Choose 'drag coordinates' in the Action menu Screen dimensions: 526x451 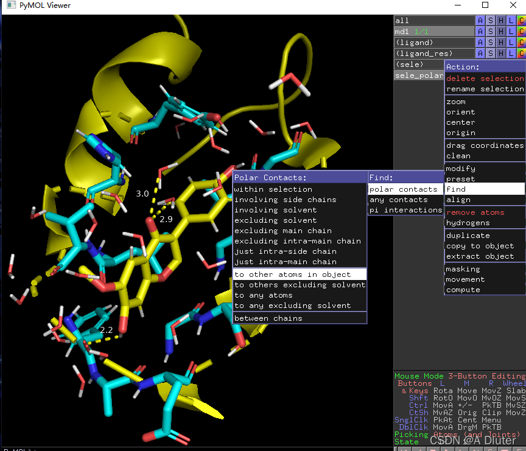coord(485,145)
